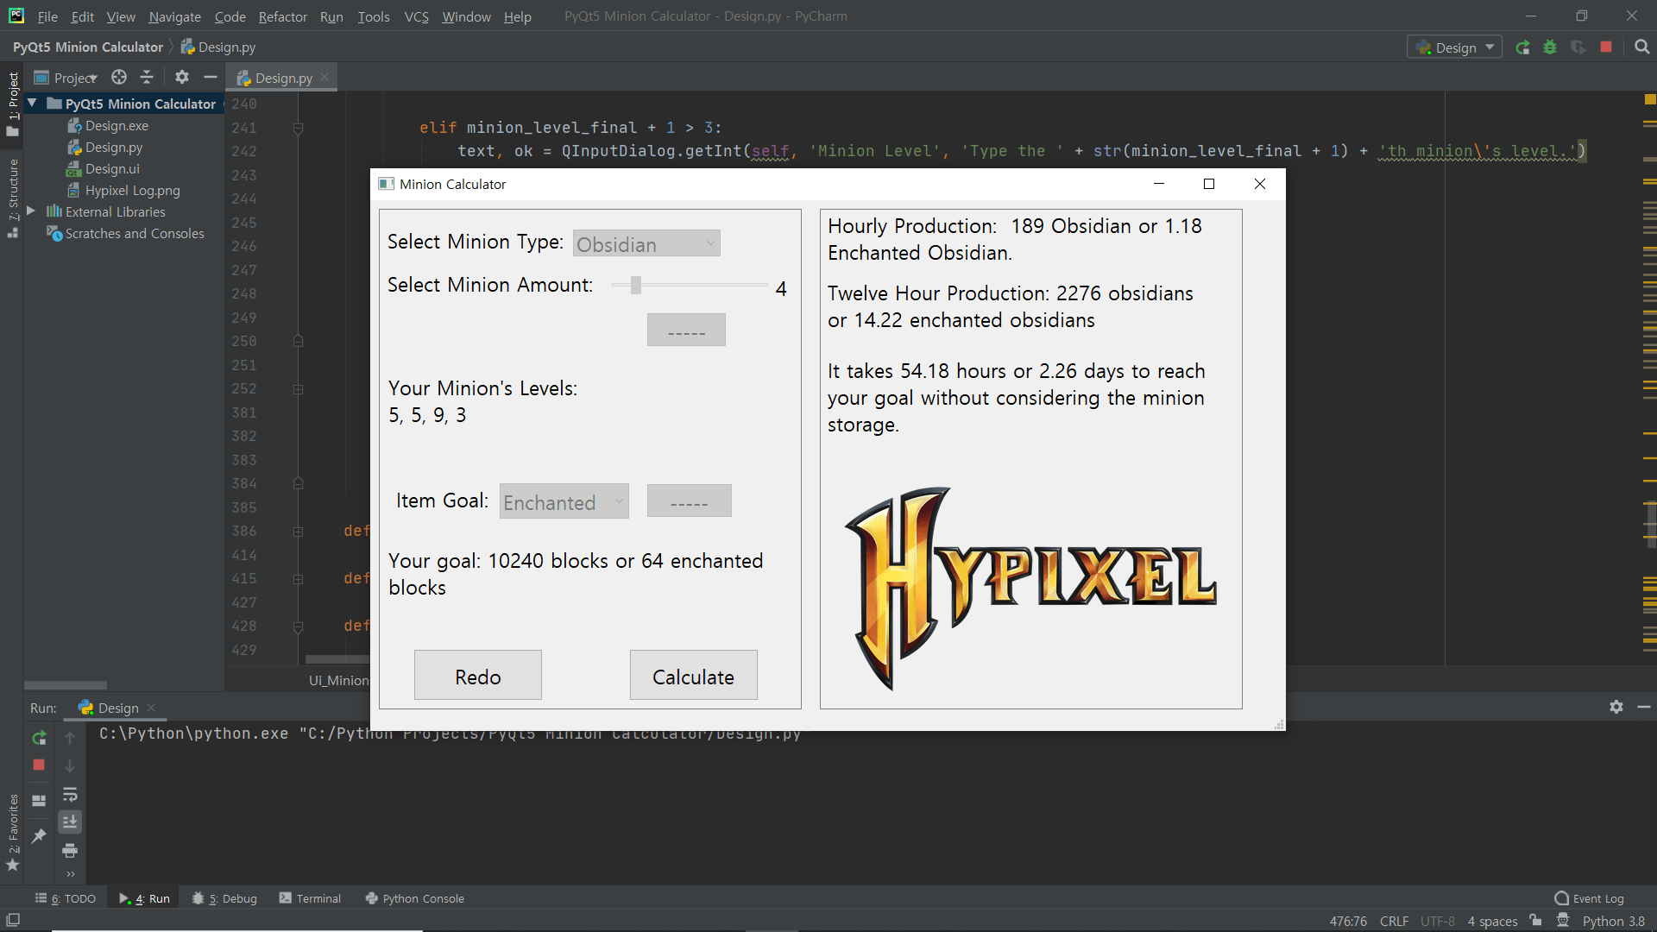This screenshot has height=932, width=1657.
Task: Open the Enchanted item goal dropdown
Action: pos(564,501)
